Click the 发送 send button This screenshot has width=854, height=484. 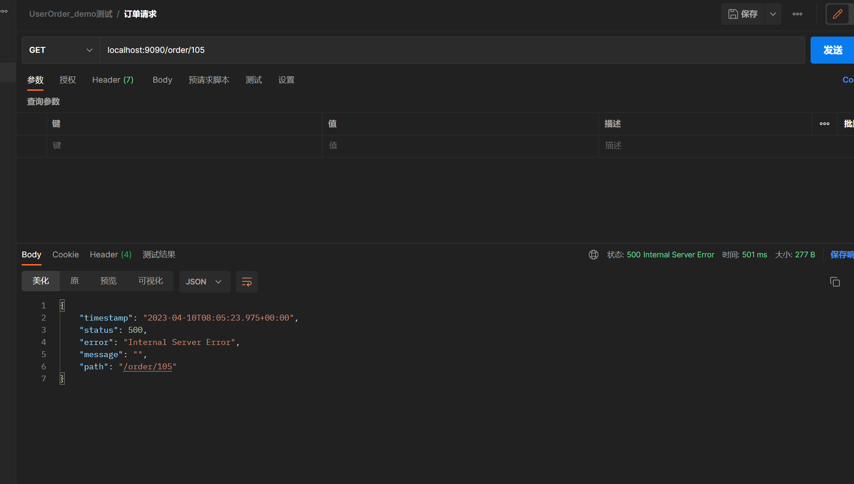click(832, 50)
